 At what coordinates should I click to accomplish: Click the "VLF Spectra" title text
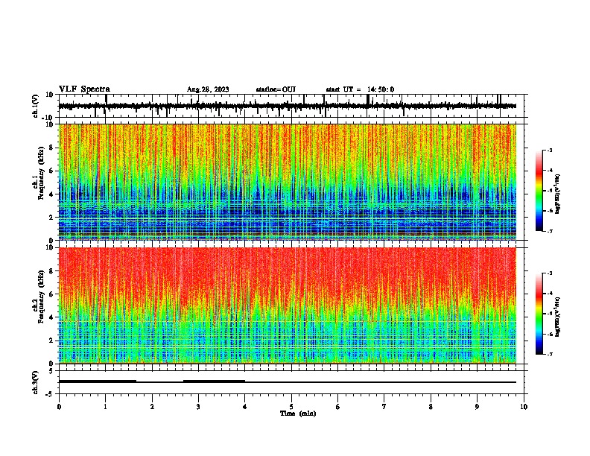pos(84,89)
